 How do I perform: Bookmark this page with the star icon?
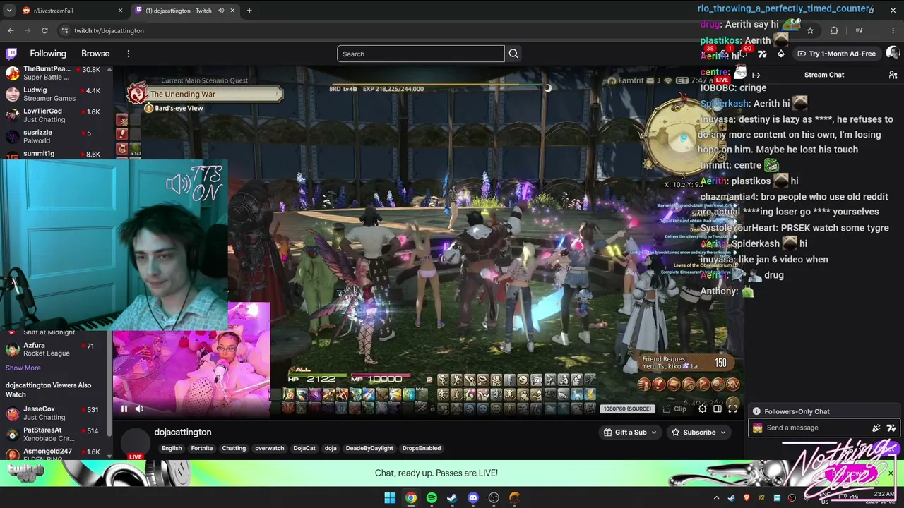pos(810,30)
